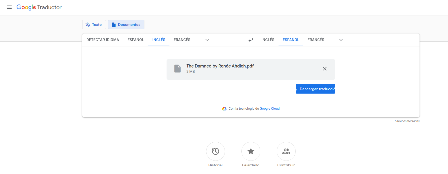The height and width of the screenshot is (174, 448).
Task: Switch to Texto translation mode
Action: pos(94,25)
